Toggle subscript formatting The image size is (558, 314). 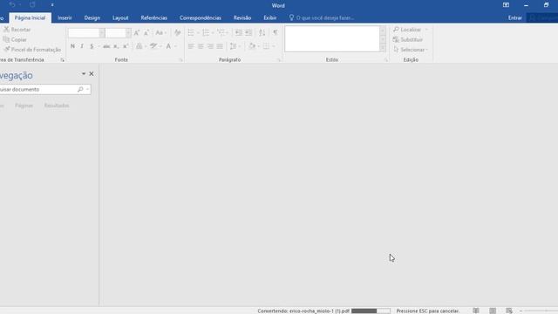click(116, 46)
